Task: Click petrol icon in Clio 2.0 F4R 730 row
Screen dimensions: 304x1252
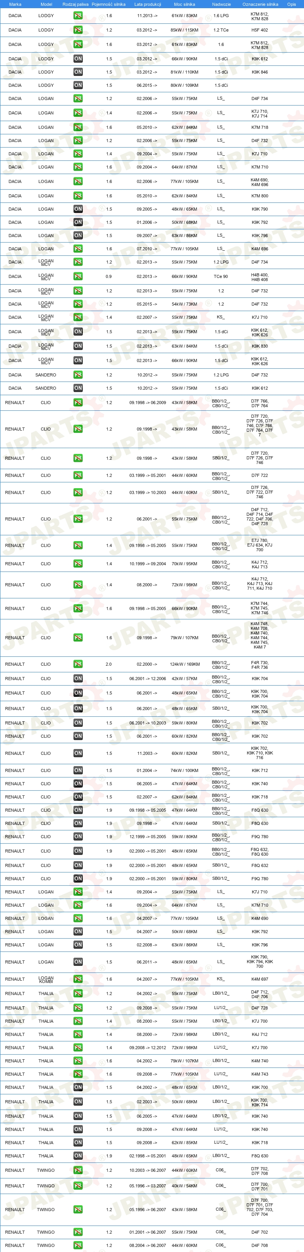Action: [78, 664]
